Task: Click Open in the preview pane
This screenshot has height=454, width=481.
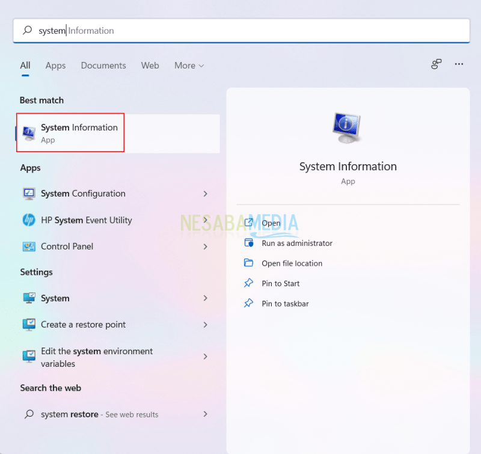Action: point(271,222)
